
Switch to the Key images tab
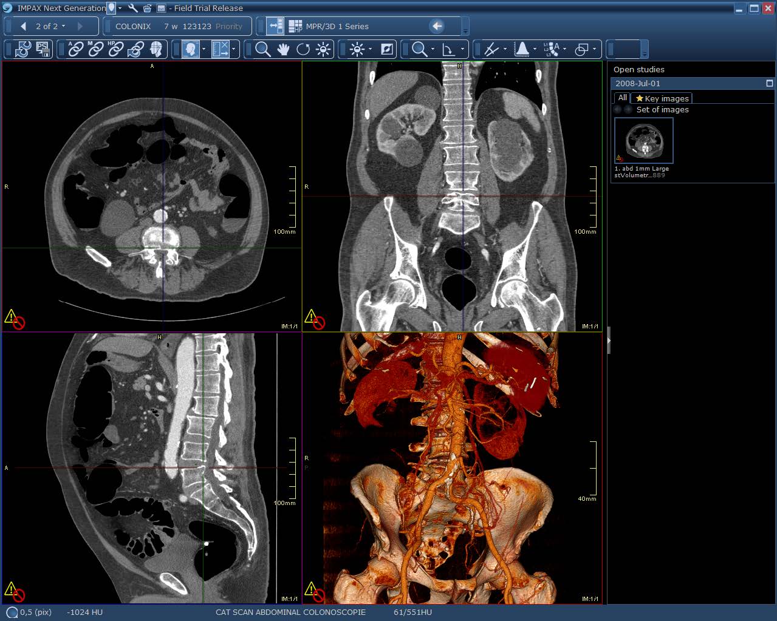point(662,98)
